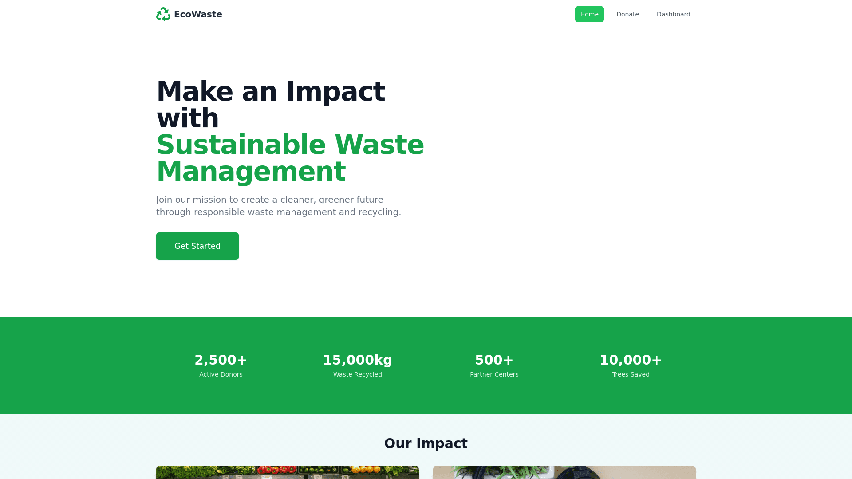Click the Our Impact section heading
This screenshot has width=852, height=479.
tap(426, 443)
